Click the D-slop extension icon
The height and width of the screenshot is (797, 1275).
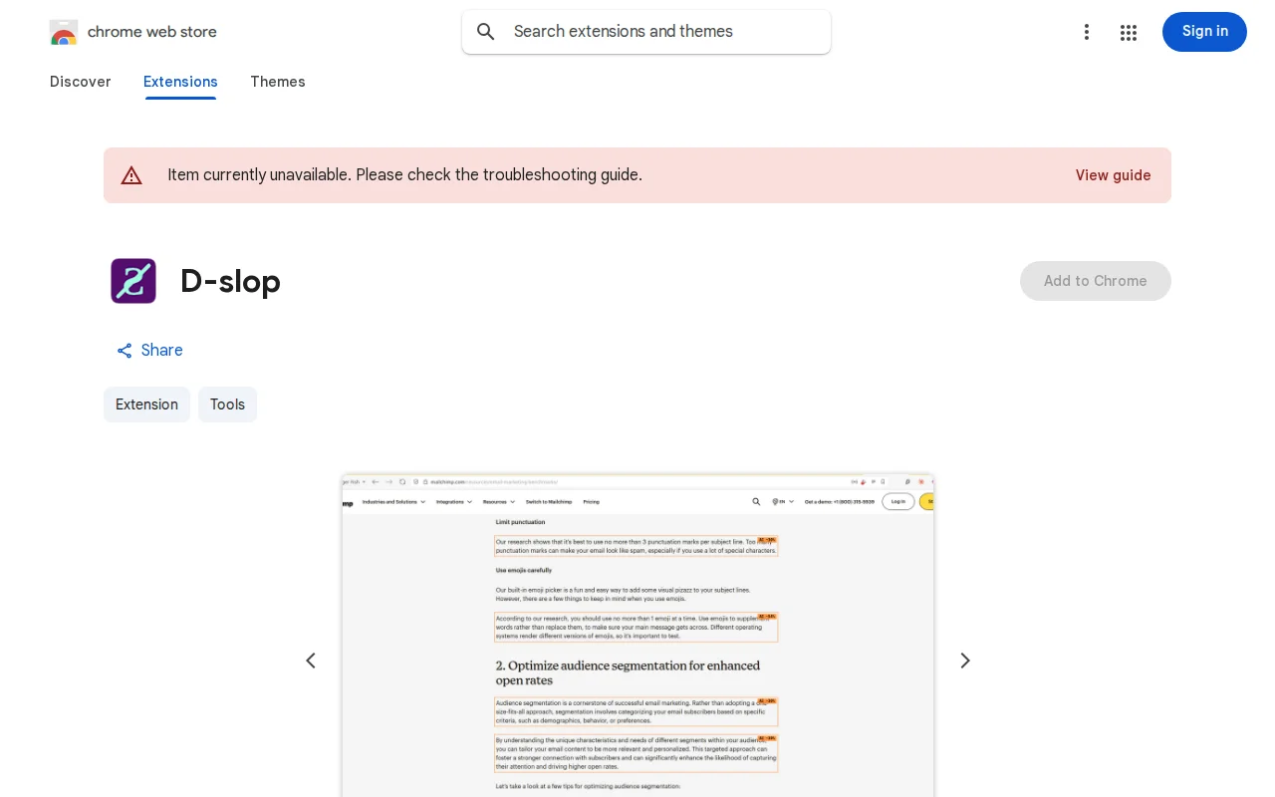(133, 281)
